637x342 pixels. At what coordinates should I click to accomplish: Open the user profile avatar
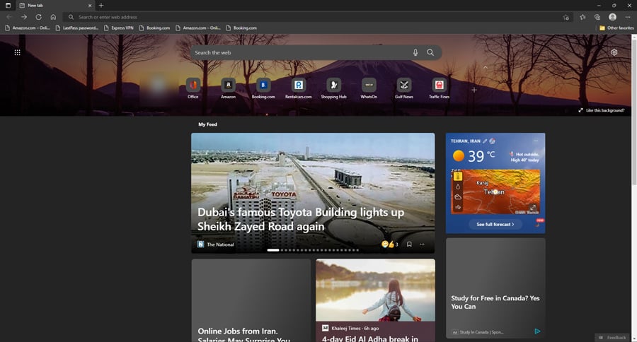click(x=613, y=17)
